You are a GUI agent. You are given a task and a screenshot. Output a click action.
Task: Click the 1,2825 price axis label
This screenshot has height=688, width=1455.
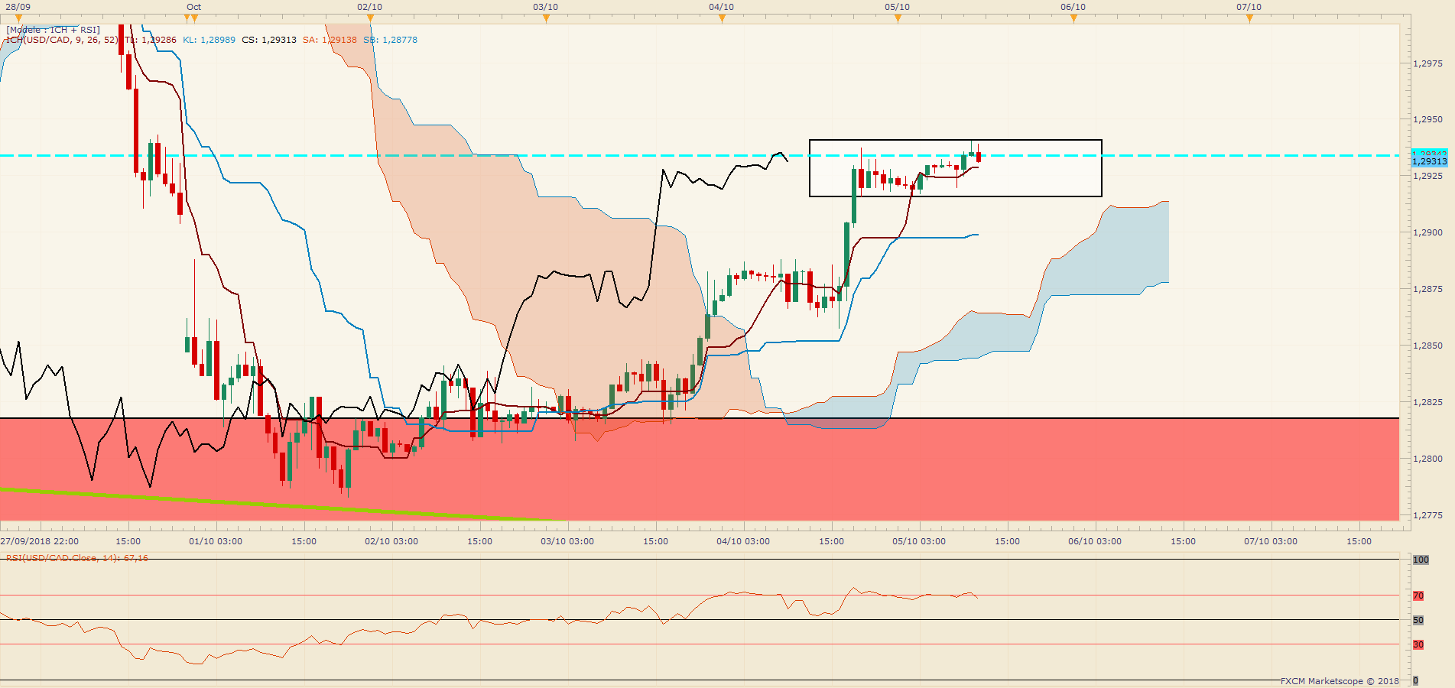coord(1428,402)
